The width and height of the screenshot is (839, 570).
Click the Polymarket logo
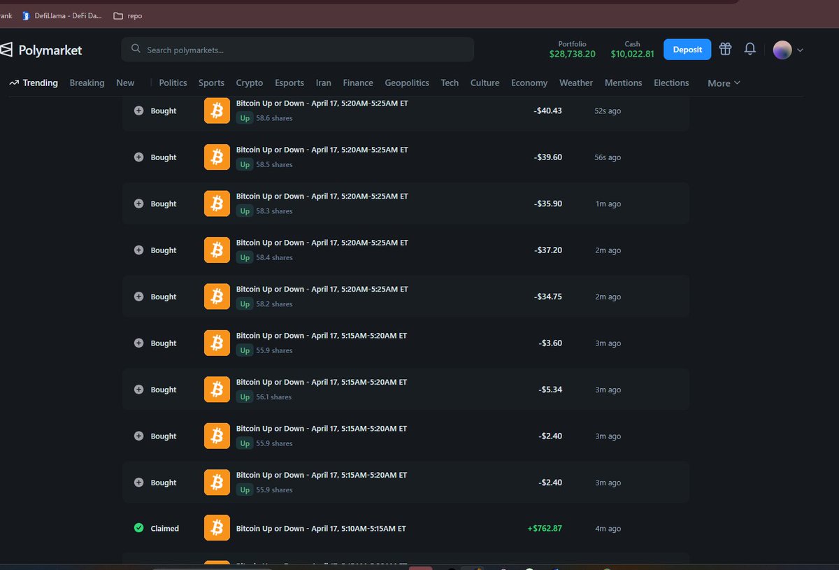[x=41, y=50]
